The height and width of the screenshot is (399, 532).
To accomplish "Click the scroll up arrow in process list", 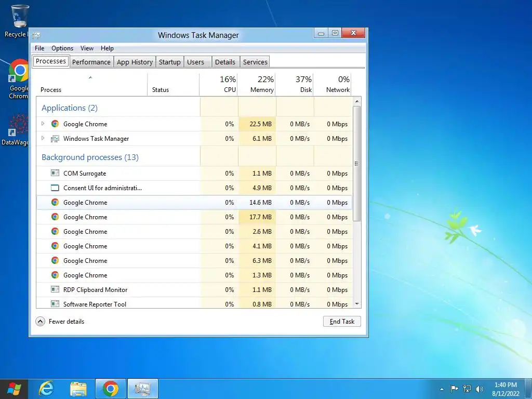I will click(x=356, y=101).
